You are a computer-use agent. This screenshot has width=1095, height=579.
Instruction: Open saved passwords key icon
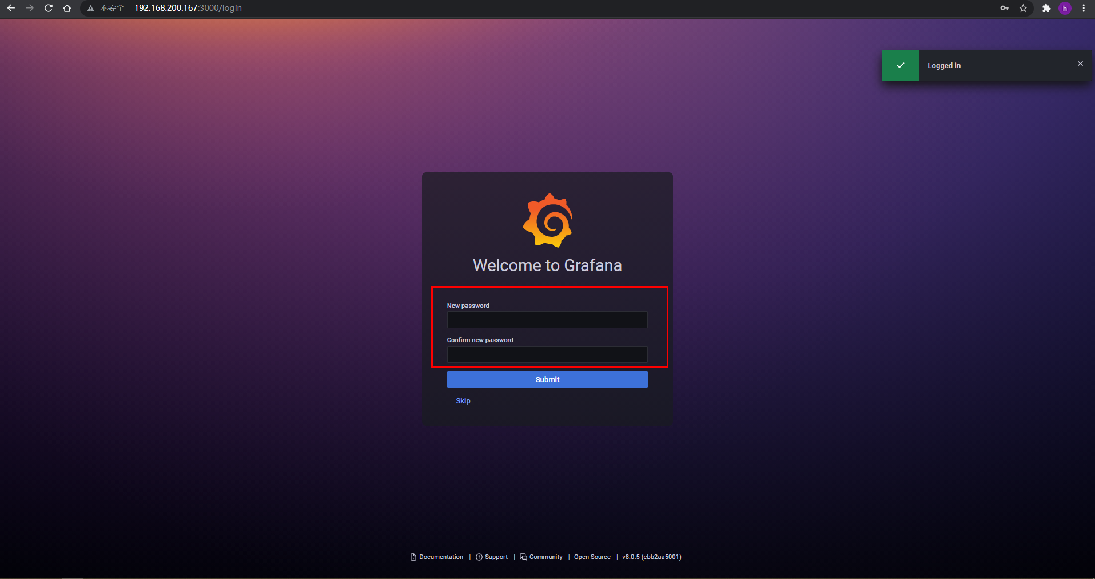click(x=1004, y=8)
